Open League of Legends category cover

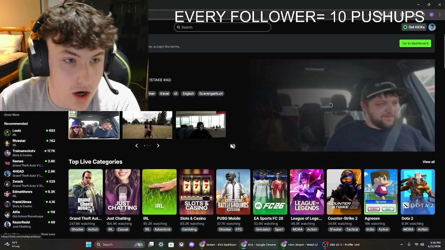307,192
